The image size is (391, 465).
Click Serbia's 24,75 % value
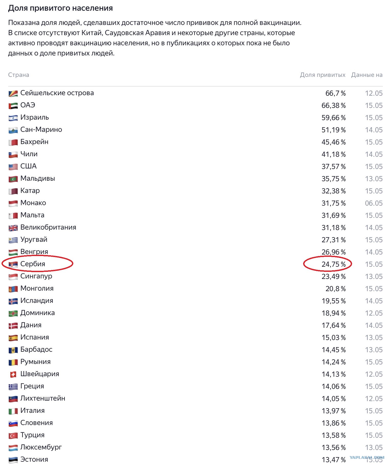333,264
